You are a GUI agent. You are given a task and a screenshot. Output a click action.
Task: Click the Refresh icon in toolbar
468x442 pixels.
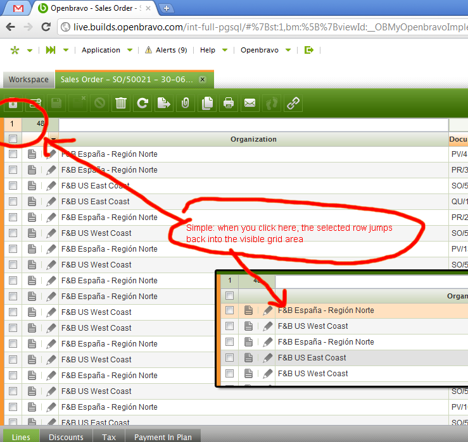(142, 103)
